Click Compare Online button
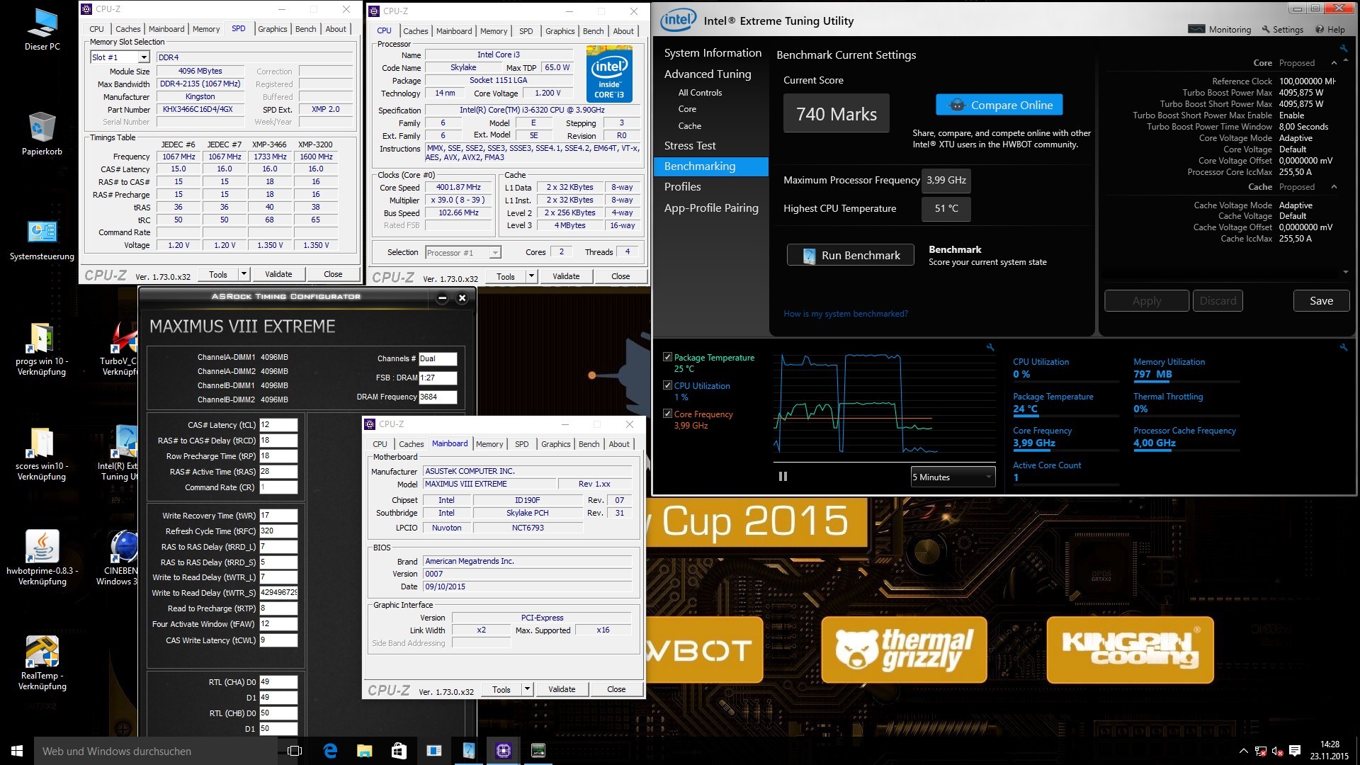This screenshot has width=1360, height=765. (999, 105)
